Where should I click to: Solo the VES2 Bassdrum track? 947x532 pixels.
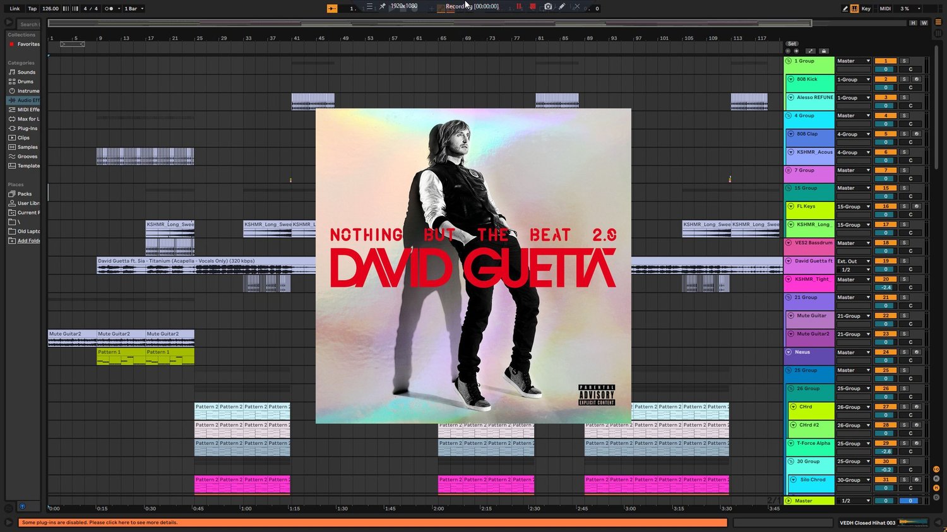[904, 243]
